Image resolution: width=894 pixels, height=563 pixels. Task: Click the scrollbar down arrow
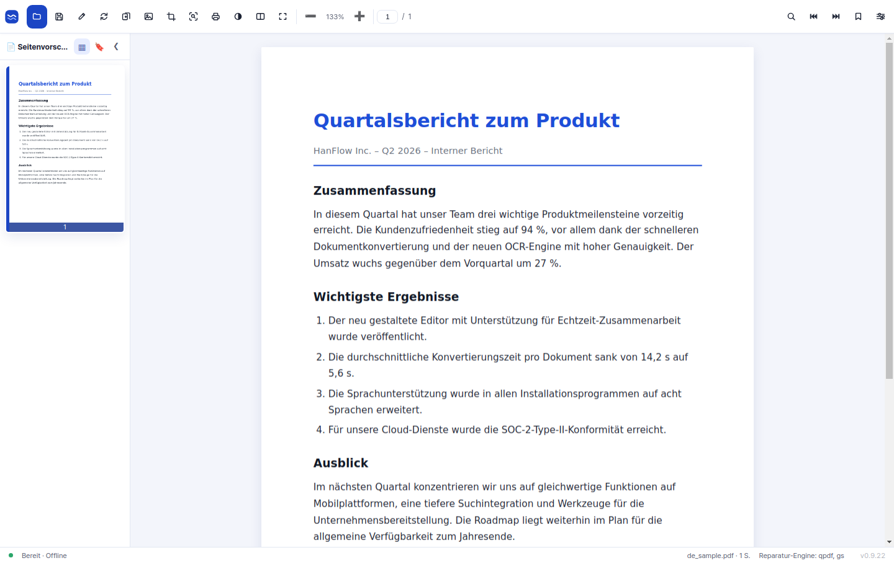point(889,542)
